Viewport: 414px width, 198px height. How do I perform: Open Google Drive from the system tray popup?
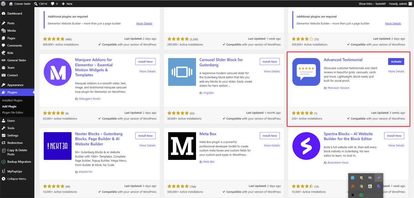[x=369, y=186]
